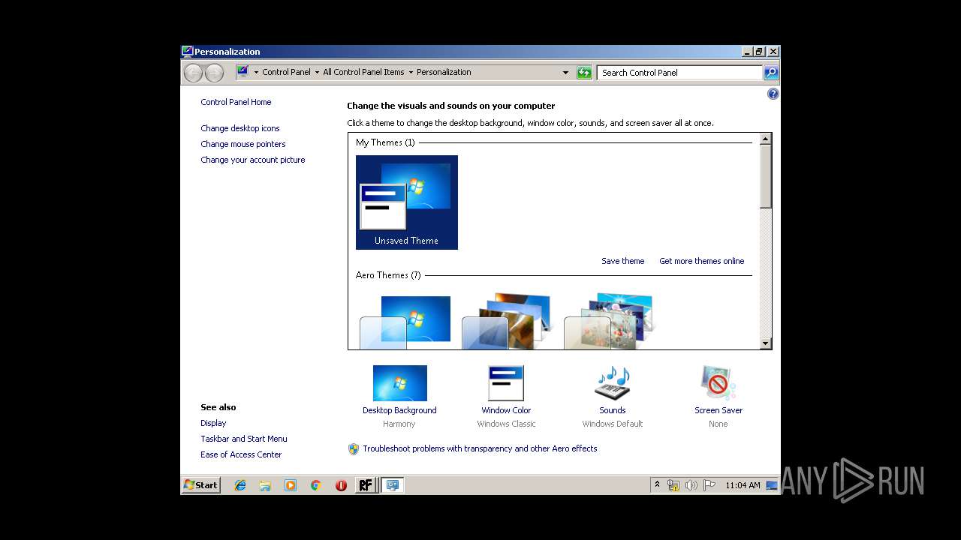Click the Personalization title bar icon
The image size is (961, 540).
(x=188, y=52)
